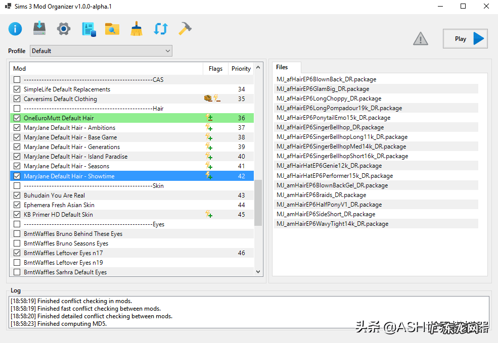Click the blue refresh arrows icon
The width and height of the screenshot is (498, 343).
[160, 29]
